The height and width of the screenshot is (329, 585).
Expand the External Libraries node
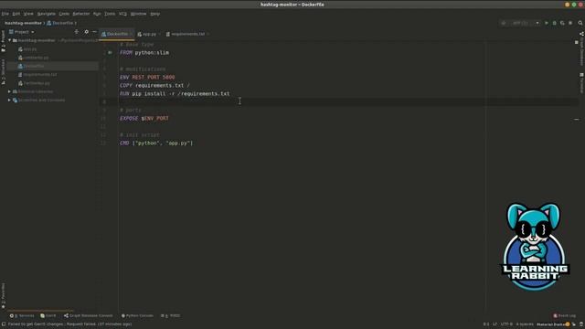[x=9, y=91]
